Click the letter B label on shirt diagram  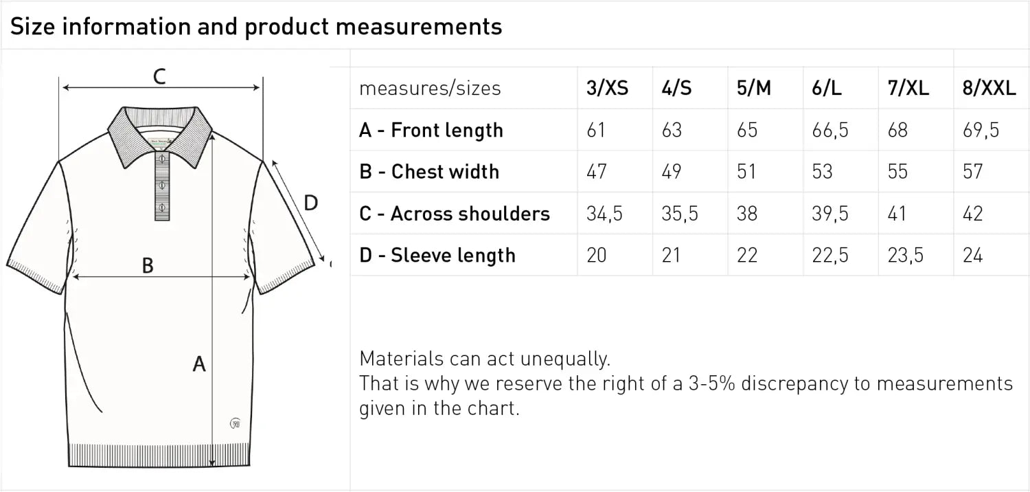148,265
